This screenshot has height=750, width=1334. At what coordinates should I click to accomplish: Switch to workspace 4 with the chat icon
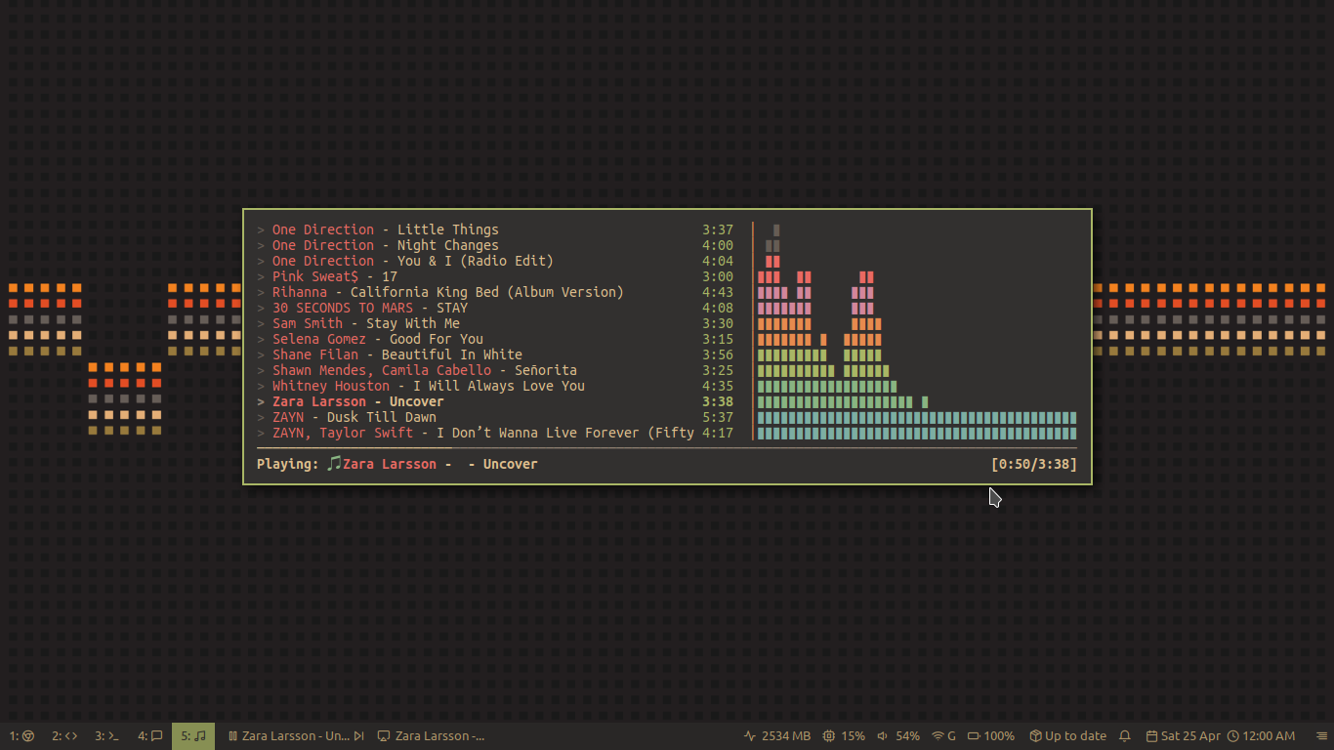[x=149, y=735]
